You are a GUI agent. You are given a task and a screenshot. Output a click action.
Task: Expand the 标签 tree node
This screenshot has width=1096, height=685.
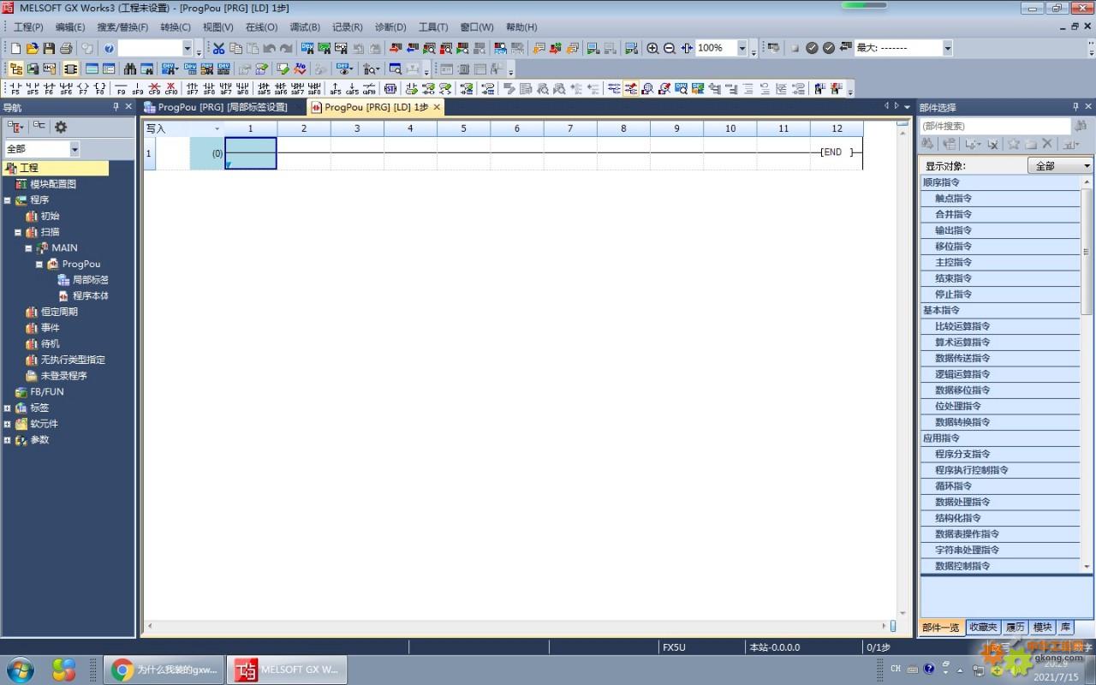[8, 408]
